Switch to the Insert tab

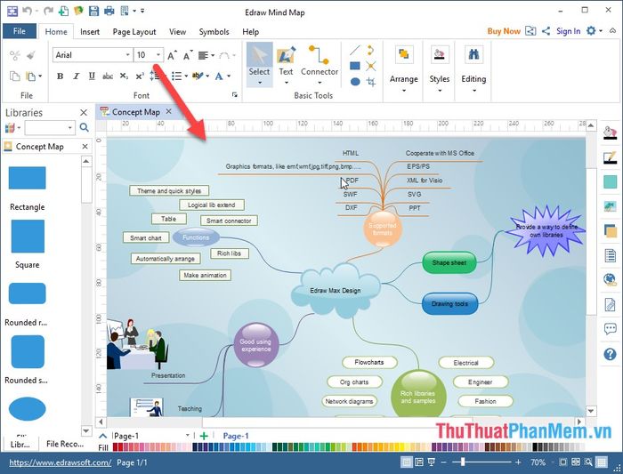click(90, 32)
